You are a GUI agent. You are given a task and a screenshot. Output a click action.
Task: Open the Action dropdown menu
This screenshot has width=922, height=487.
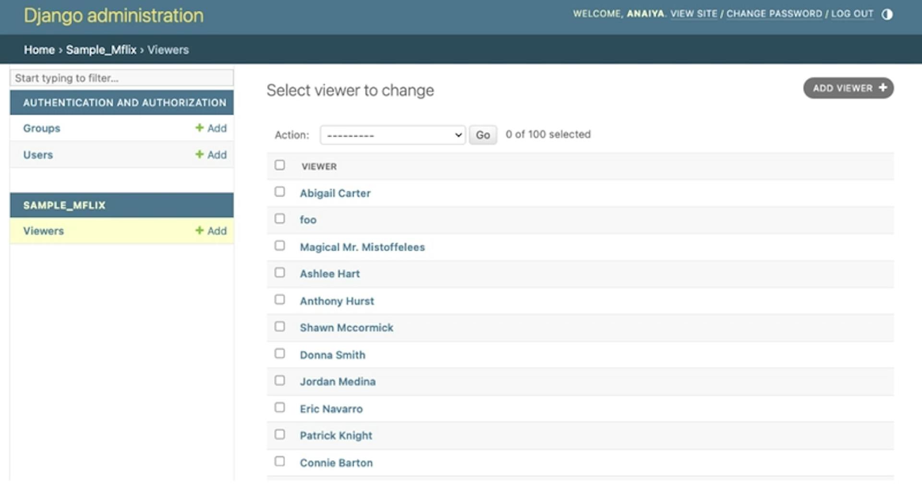click(x=392, y=135)
